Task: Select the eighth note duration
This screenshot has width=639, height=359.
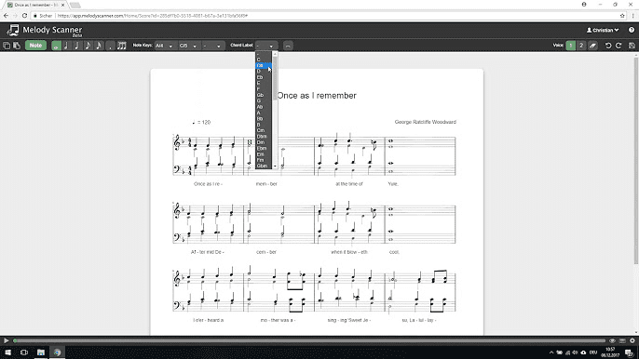Action: click(x=88, y=46)
